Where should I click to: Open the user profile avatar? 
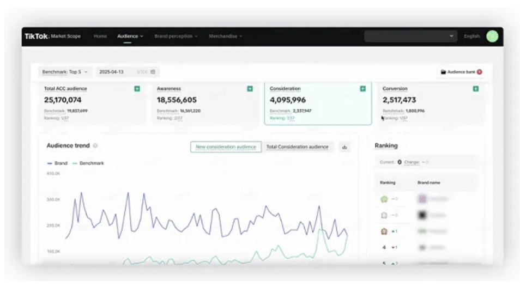(x=492, y=36)
